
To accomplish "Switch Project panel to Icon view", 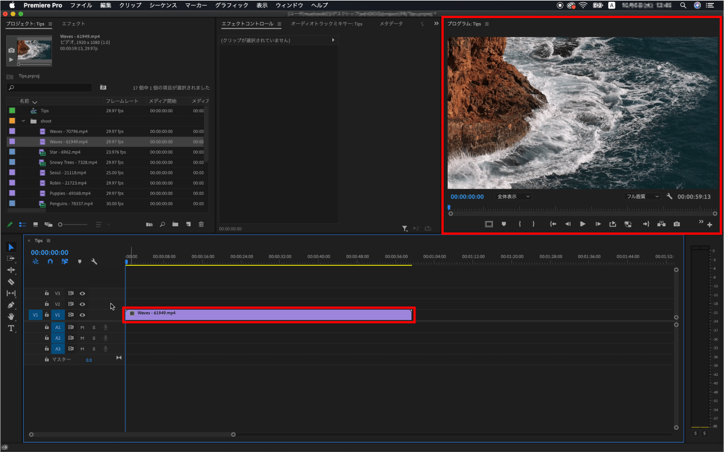I will pos(36,225).
